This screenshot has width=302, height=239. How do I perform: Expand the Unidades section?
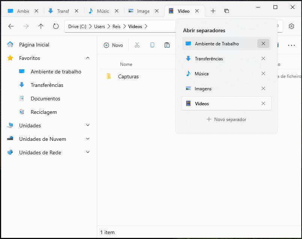click(88, 125)
